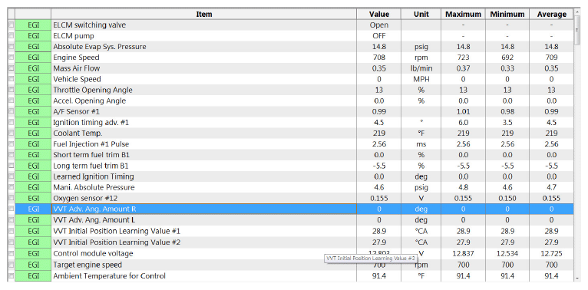Check the ELCM switching valve row checkbox
The width and height of the screenshot is (588, 290).
click(x=12, y=25)
